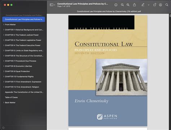Select the highlighted document title in the sidebar

click(23, 19)
